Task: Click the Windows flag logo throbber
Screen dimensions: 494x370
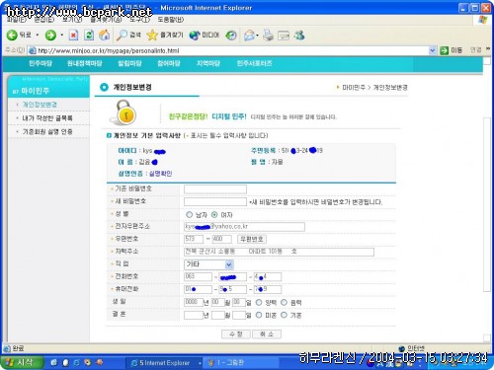Action: pyautogui.click(x=482, y=20)
